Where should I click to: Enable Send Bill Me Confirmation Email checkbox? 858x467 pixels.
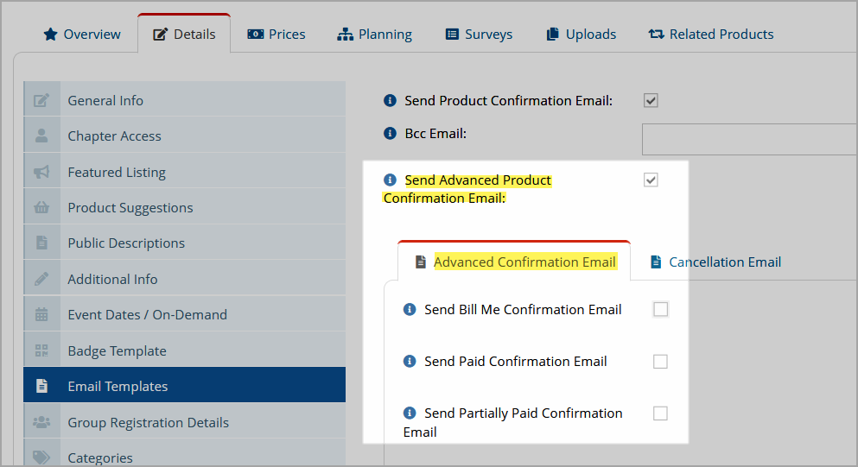[660, 310]
